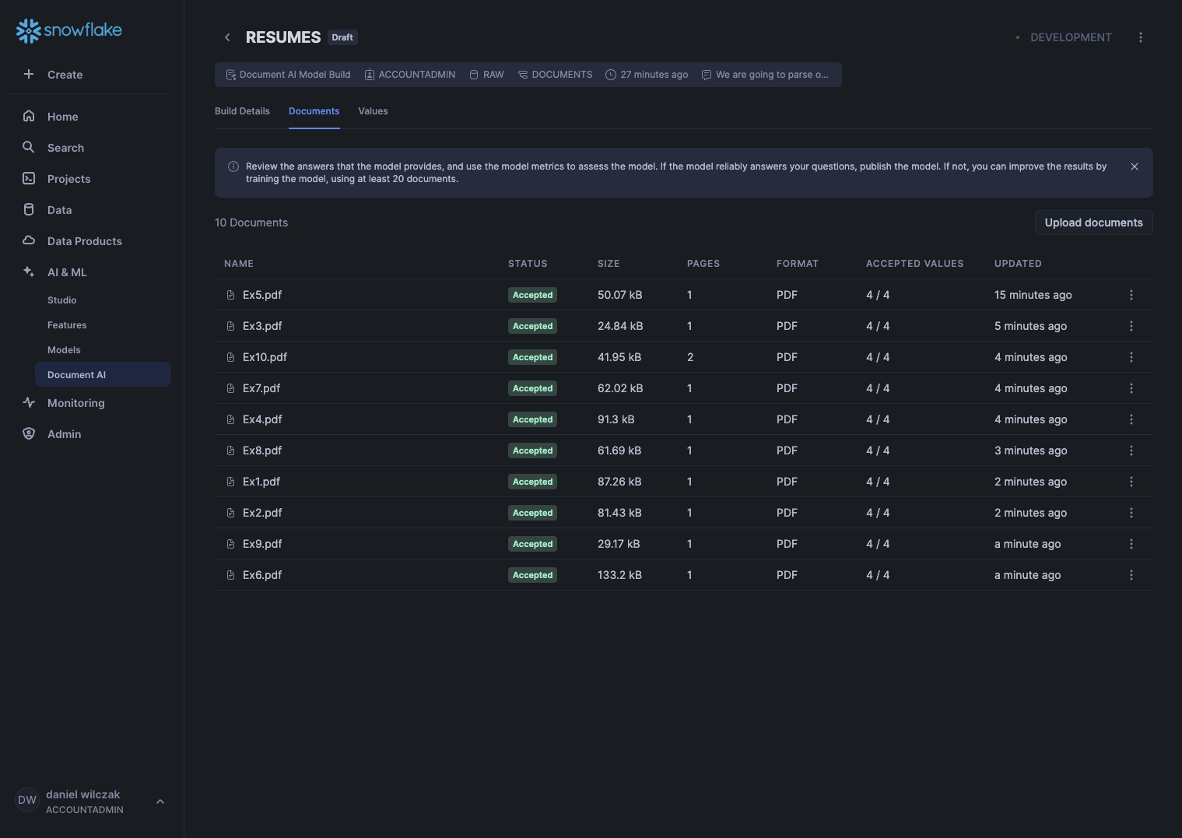Sort by the PAGES column header
The width and height of the screenshot is (1182, 838).
(x=703, y=264)
